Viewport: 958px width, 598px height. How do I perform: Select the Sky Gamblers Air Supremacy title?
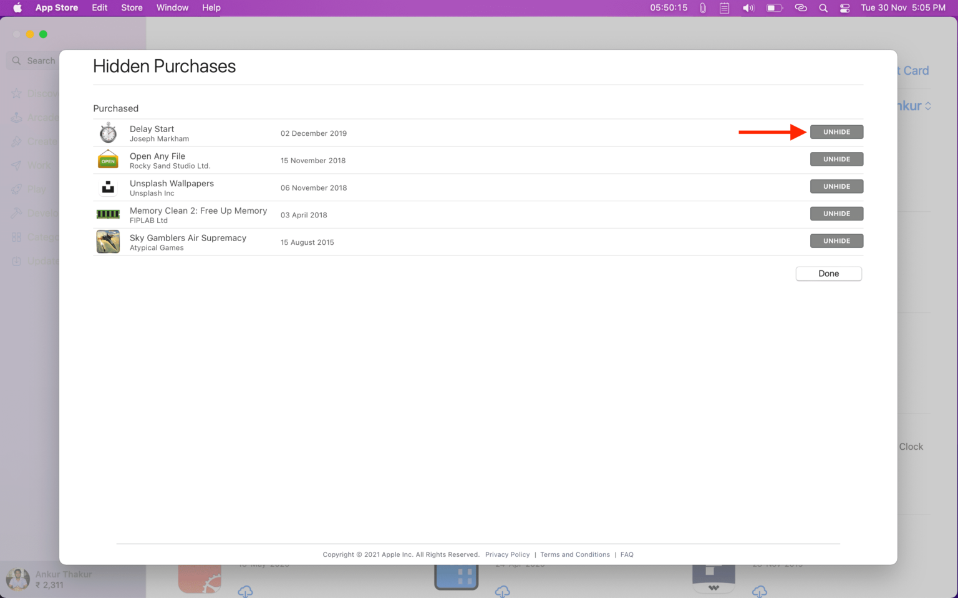188,238
